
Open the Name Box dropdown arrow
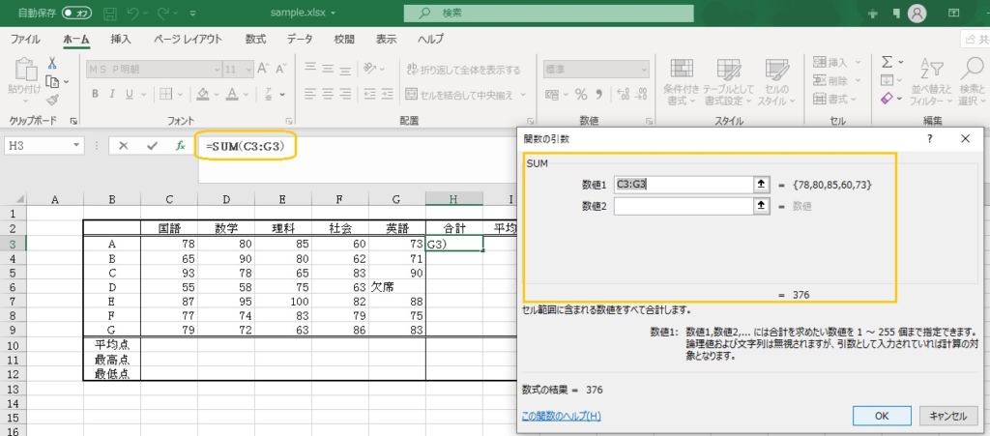[x=77, y=146]
